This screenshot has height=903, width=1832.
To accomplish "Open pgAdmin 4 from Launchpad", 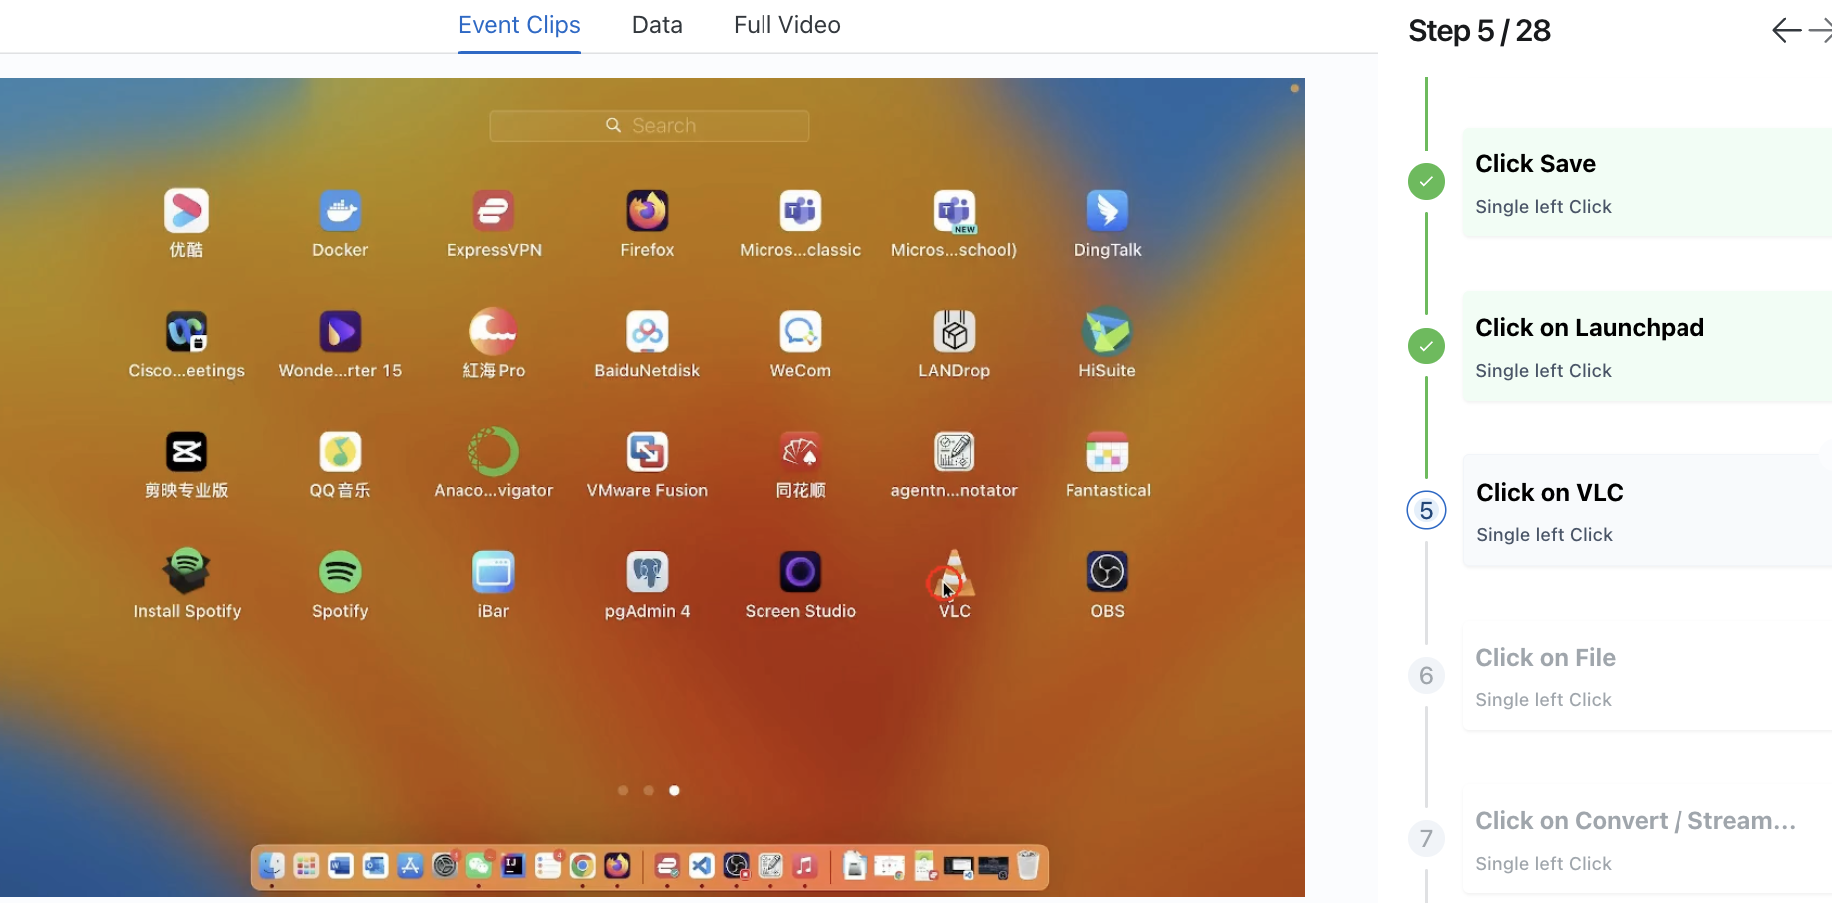I will 647,572.
